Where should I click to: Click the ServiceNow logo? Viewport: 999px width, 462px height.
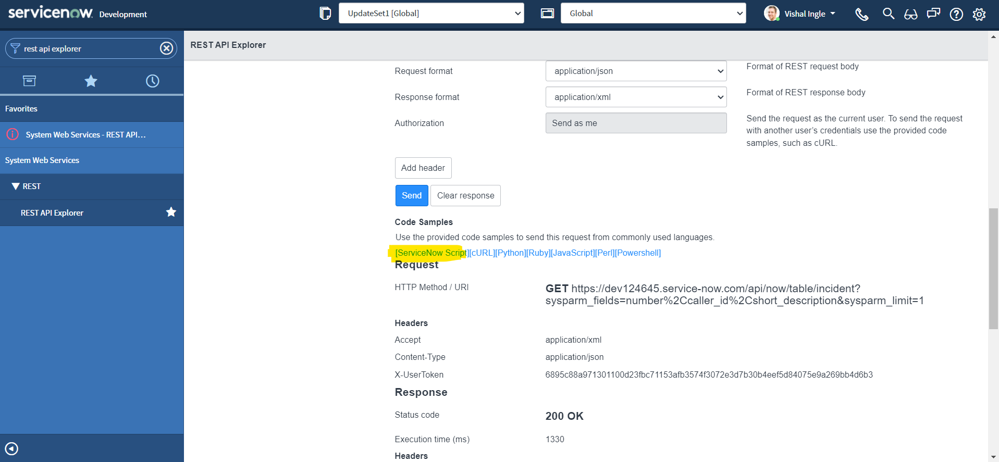[x=50, y=13]
